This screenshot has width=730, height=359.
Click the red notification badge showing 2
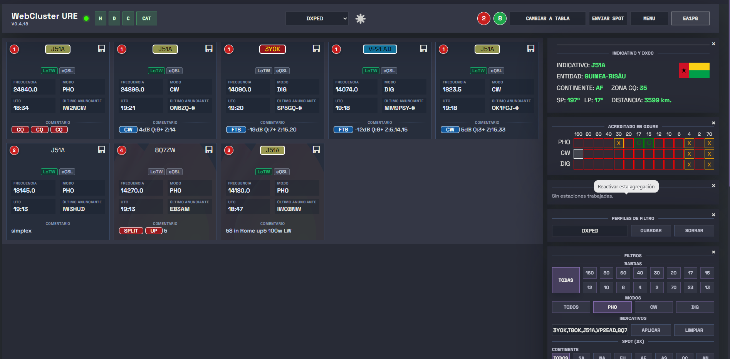[x=484, y=18]
